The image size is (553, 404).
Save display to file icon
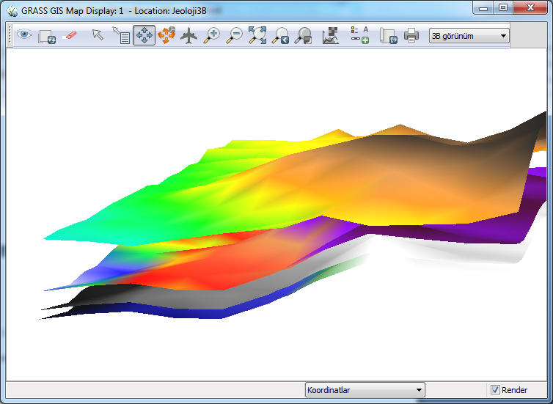[388, 35]
